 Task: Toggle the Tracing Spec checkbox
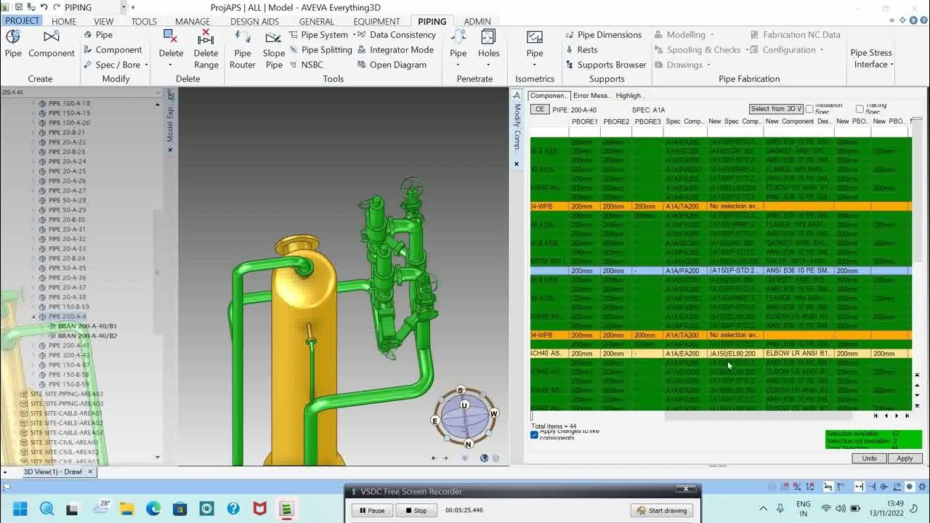tap(860, 109)
